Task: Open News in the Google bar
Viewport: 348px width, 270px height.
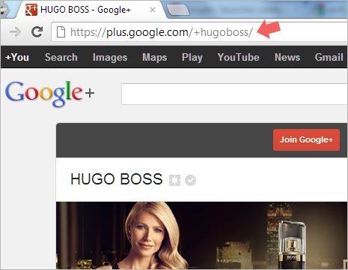Action: [287, 57]
